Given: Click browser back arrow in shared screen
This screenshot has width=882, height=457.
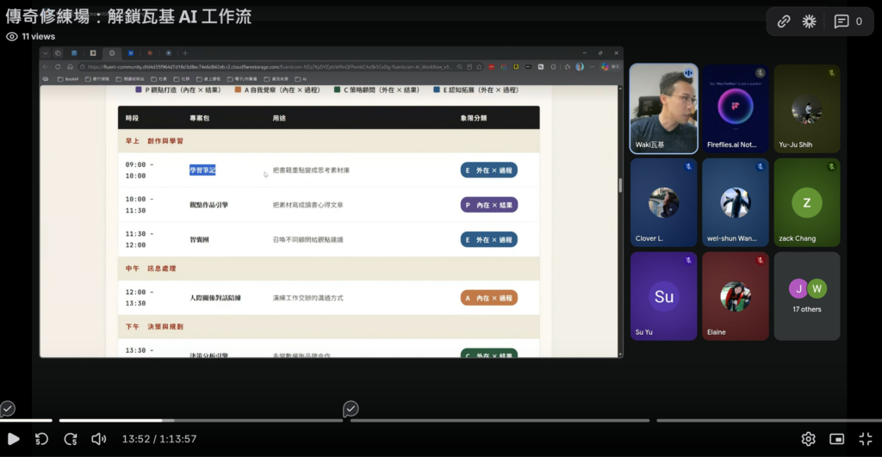Looking at the screenshot, I should tap(46, 67).
